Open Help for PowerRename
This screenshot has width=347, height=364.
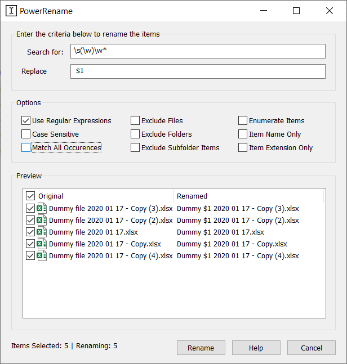click(x=256, y=348)
